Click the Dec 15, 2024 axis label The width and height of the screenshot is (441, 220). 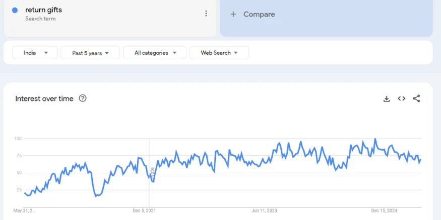tap(385, 210)
